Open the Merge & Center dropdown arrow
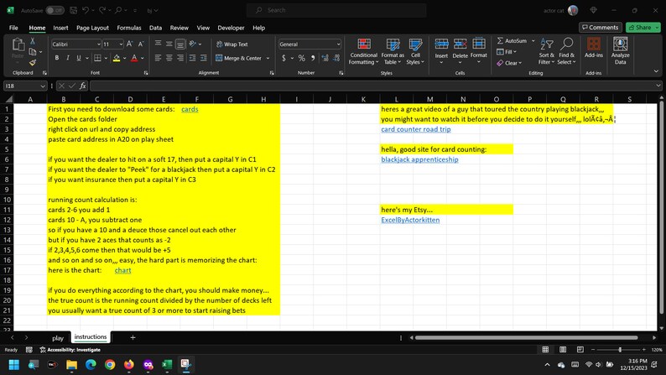Image resolution: width=666 pixels, height=375 pixels. (268, 58)
